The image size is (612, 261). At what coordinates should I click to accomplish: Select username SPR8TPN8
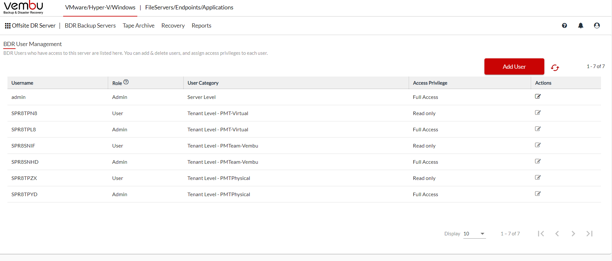click(x=24, y=113)
